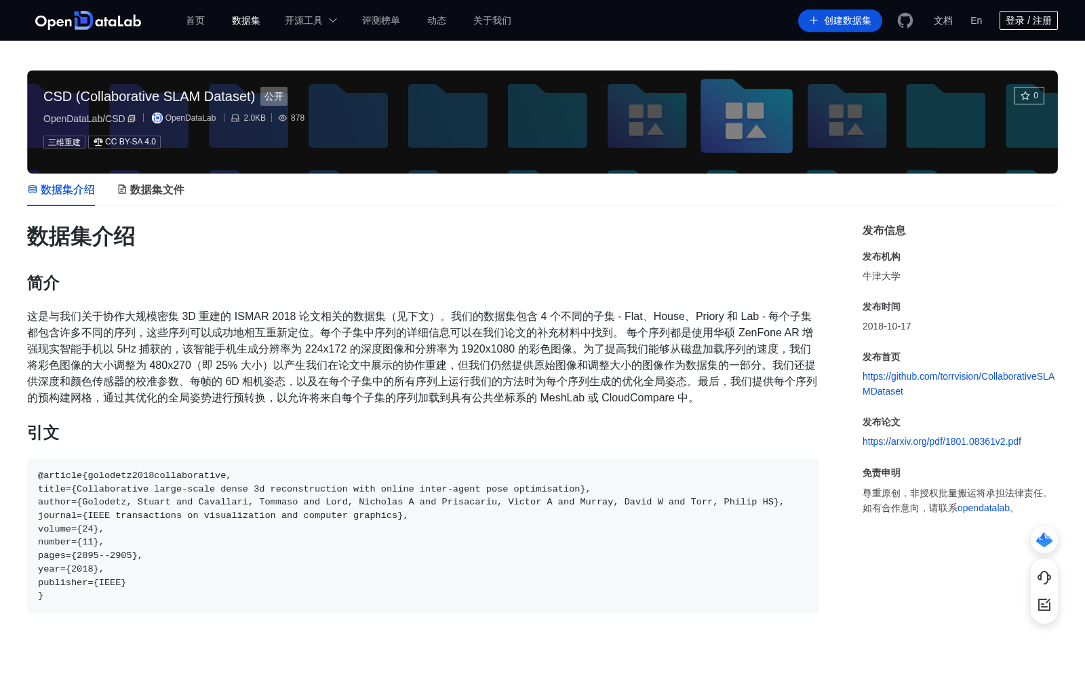Screen dimensions: 1085x678
Task: Open 关于我们 navigation item
Action: tap(492, 21)
